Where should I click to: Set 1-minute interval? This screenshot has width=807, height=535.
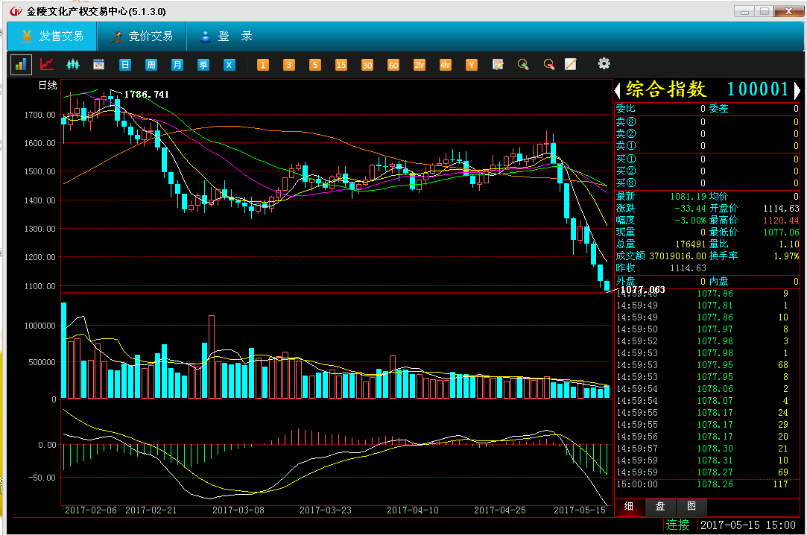263,64
